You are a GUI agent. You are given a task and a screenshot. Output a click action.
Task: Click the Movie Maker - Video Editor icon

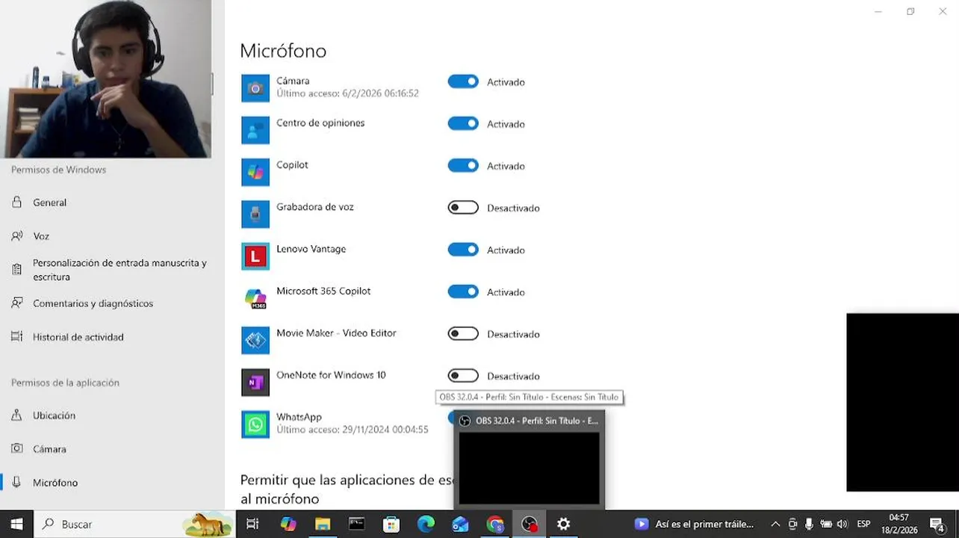click(x=255, y=340)
